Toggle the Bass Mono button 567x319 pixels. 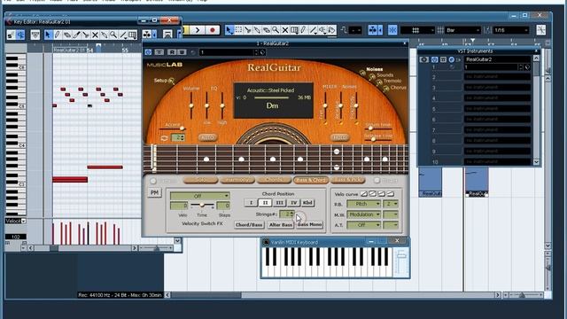309,224
